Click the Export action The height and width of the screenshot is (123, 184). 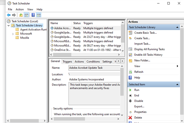click(x=139, y=106)
